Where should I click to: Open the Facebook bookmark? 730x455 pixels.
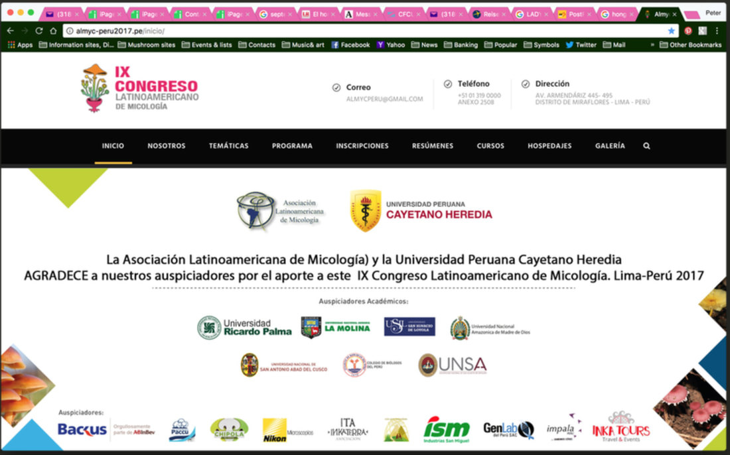point(350,44)
